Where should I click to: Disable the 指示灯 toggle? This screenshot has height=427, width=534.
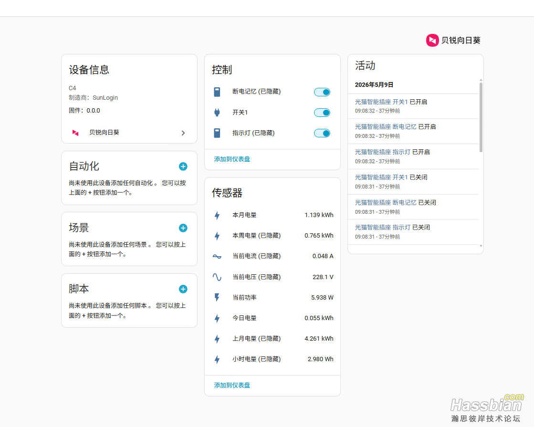pyautogui.click(x=322, y=133)
